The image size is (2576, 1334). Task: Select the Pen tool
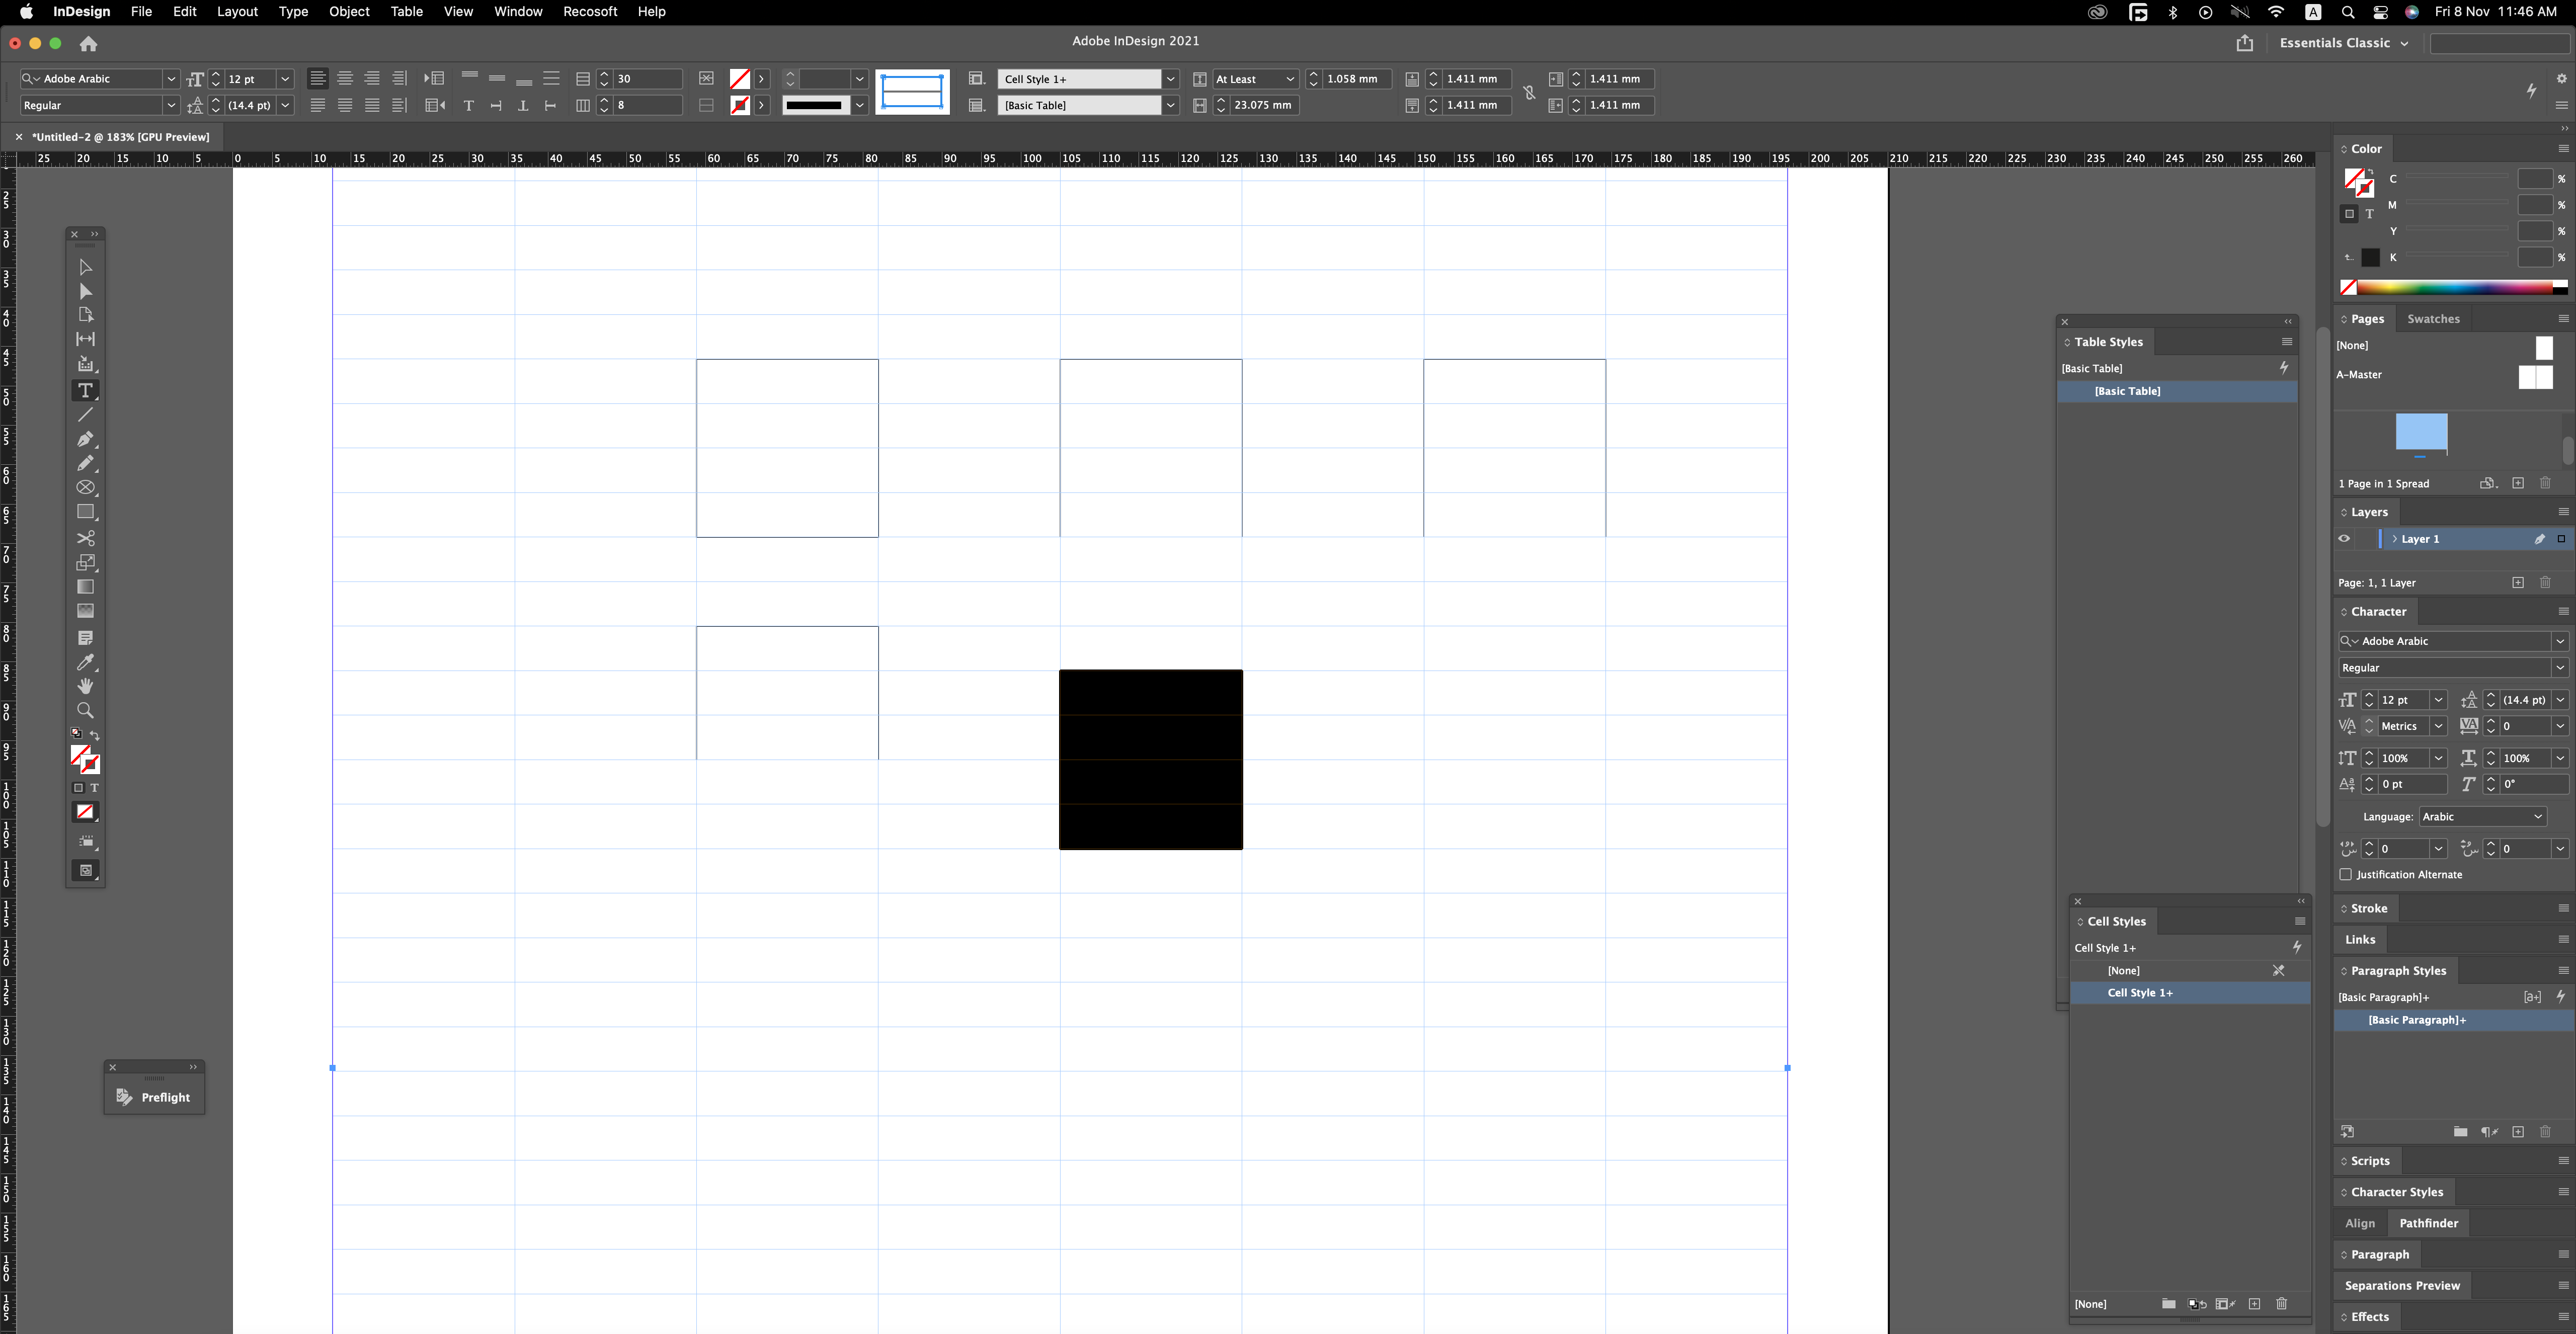click(x=85, y=440)
